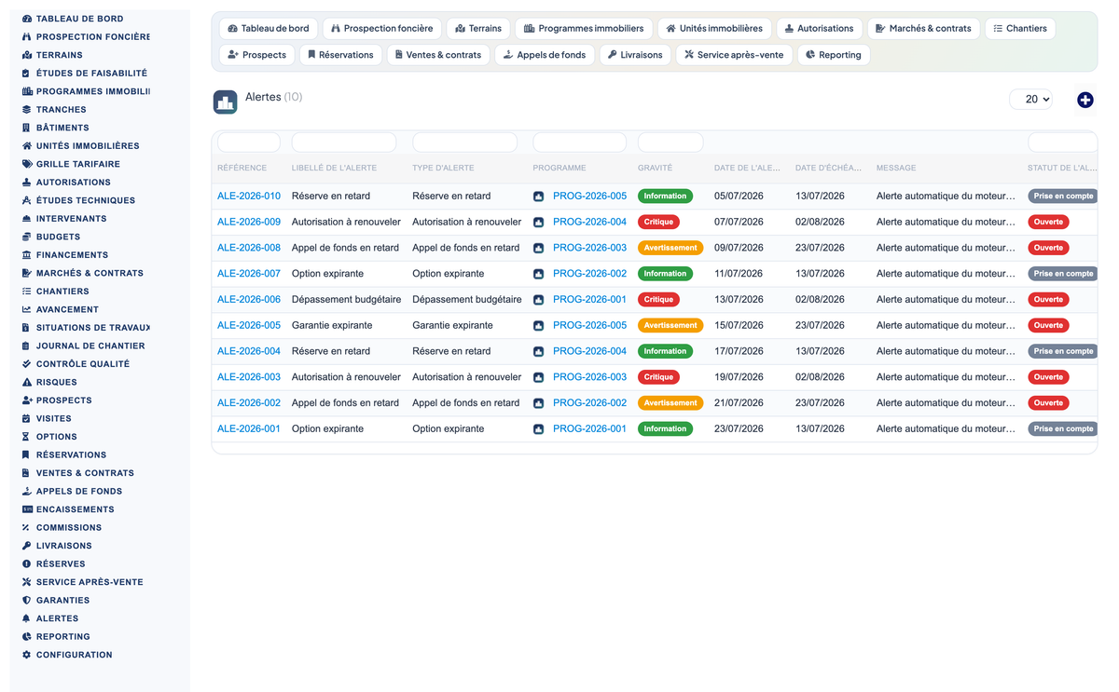Screen dimensions: 1119x692
Task: Select the Reporting top tab
Action: pos(834,55)
